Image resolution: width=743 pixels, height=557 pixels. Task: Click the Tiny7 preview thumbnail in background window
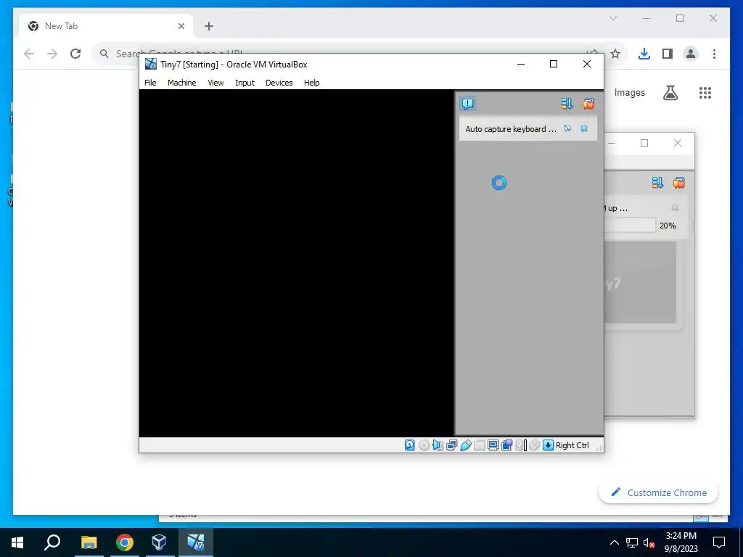[x=640, y=284]
